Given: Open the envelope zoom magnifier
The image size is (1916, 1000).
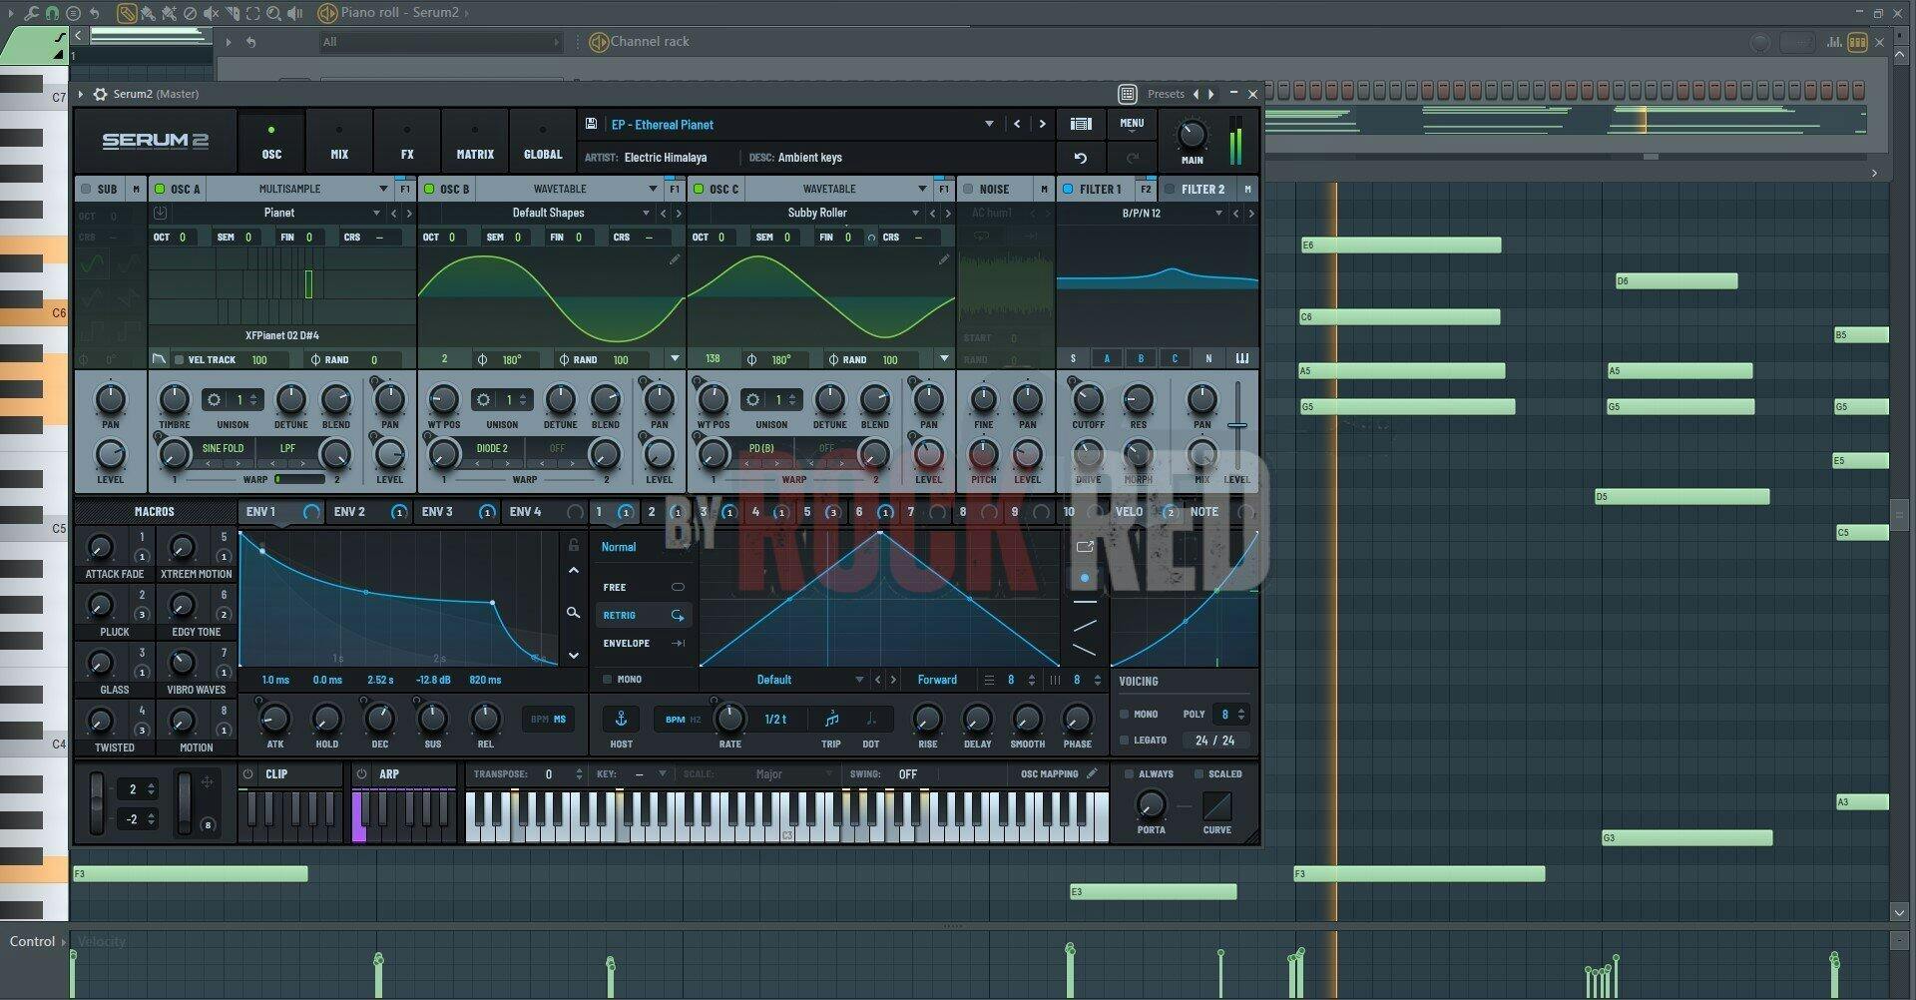Looking at the screenshot, I should 573,613.
